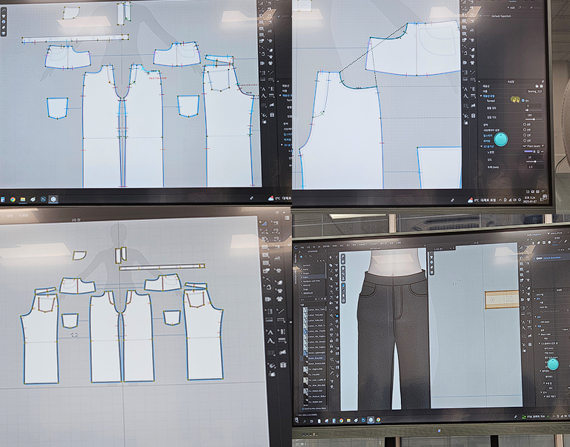Click the Sewing_333 name input field

(535, 91)
